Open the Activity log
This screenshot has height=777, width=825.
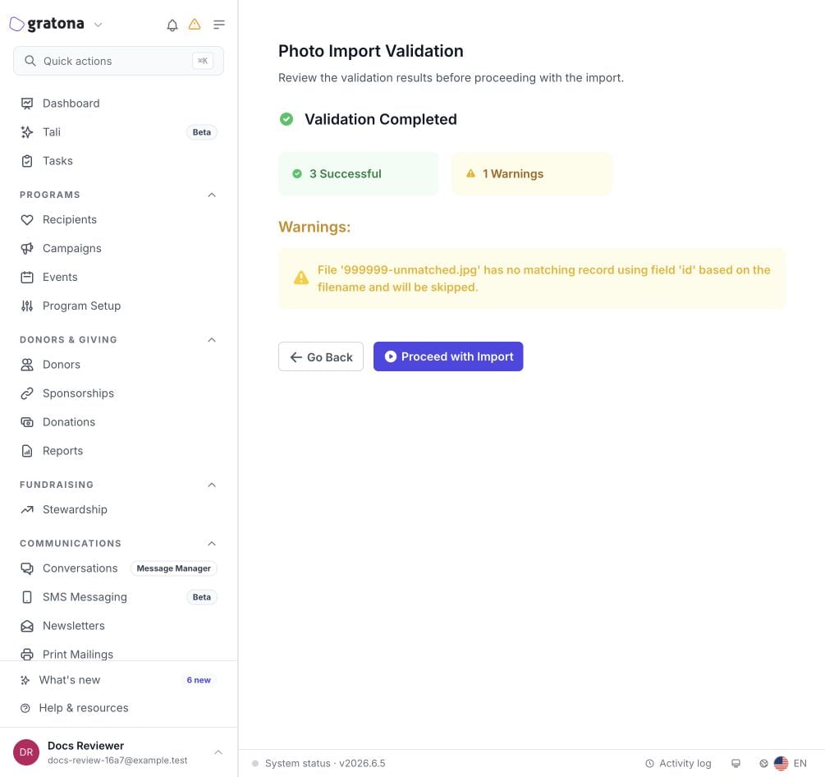(x=678, y=763)
